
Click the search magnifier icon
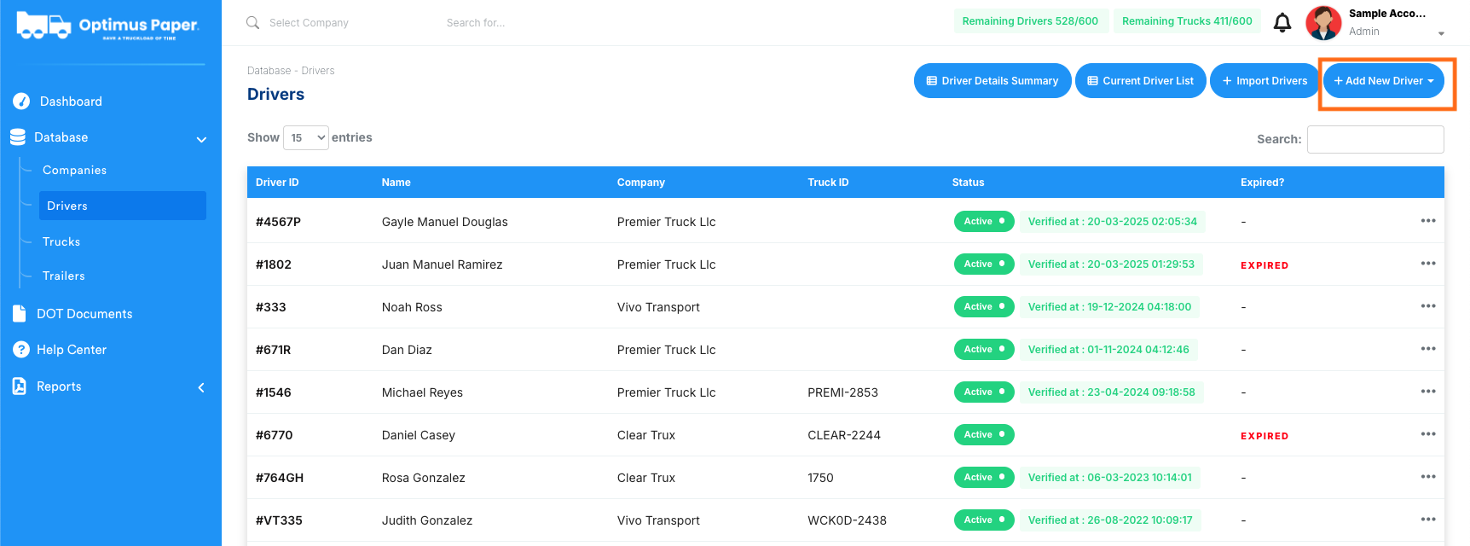(x=252, y=22)
